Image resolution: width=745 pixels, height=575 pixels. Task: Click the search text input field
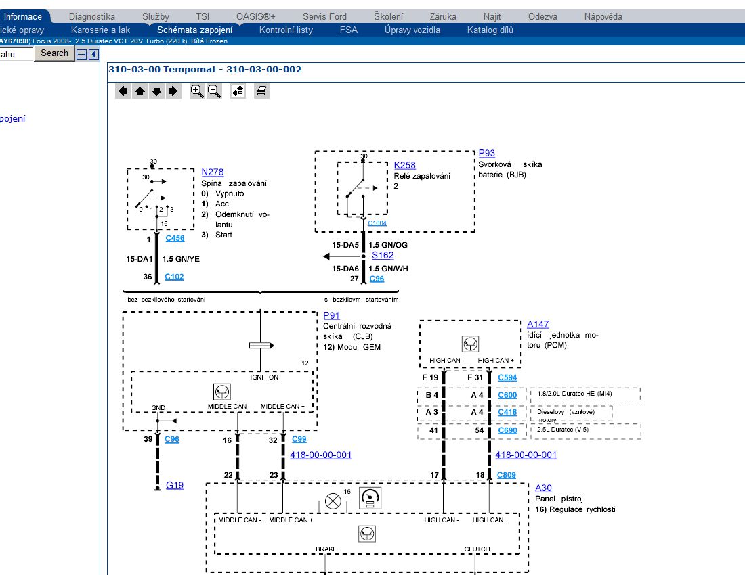pos(16,54)
